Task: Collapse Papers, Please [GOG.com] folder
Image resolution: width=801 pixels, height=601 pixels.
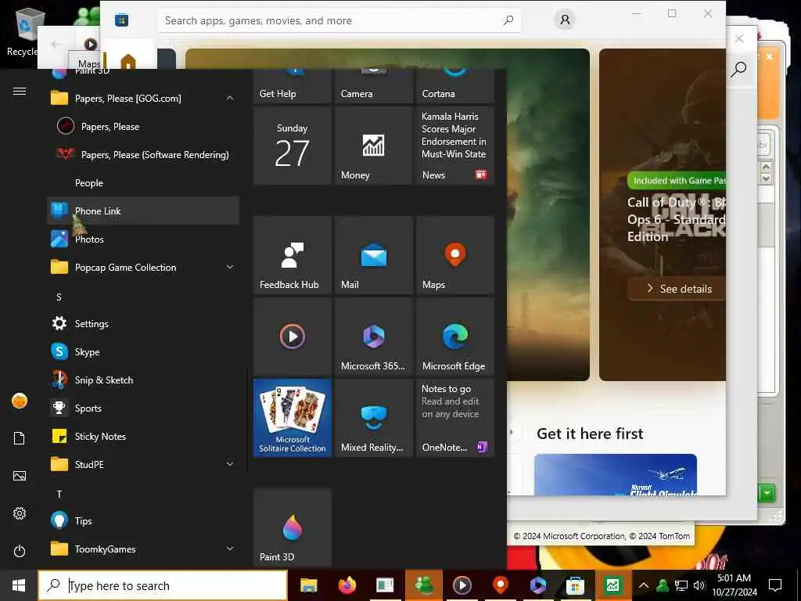Action: (x=143, y=98)
